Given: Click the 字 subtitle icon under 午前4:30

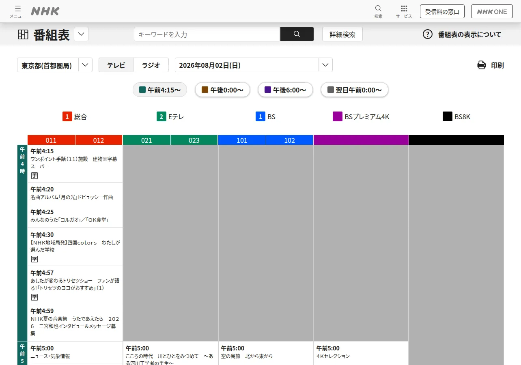Looking at the screenshot, I should tap(34, 259).
